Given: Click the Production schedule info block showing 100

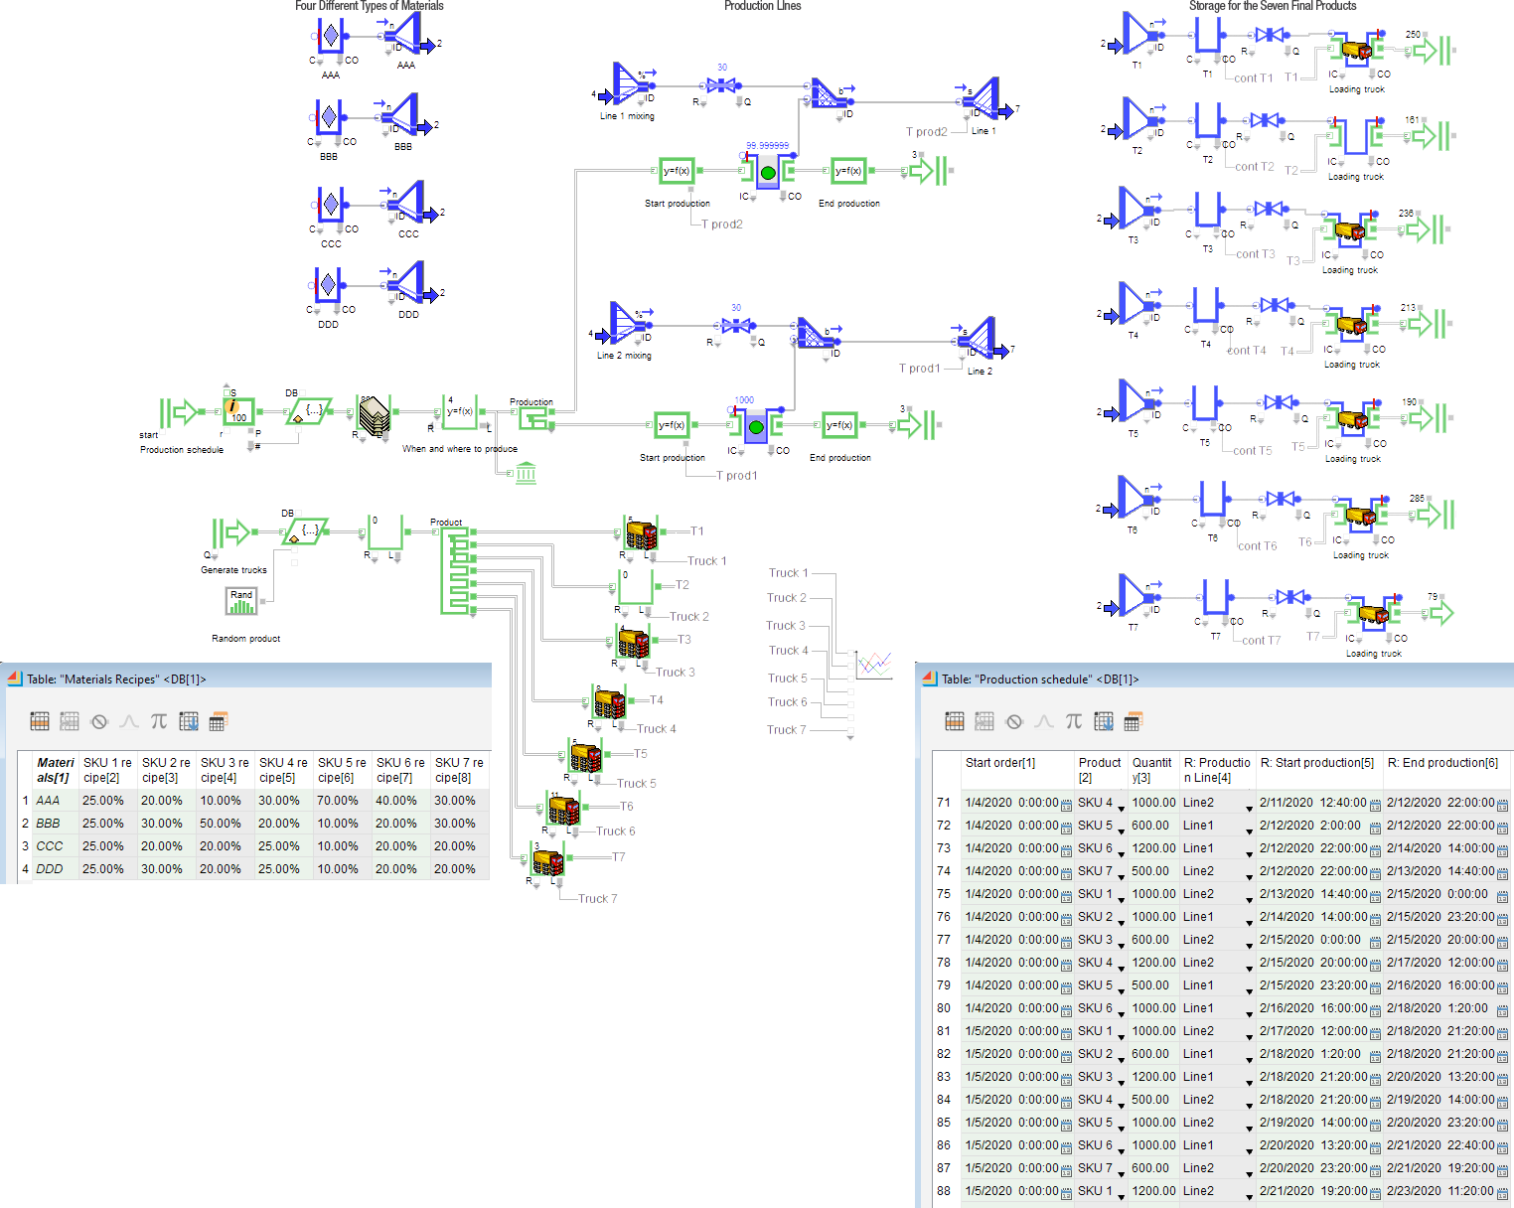Looking at the screenshot, I should coord(237,411).
